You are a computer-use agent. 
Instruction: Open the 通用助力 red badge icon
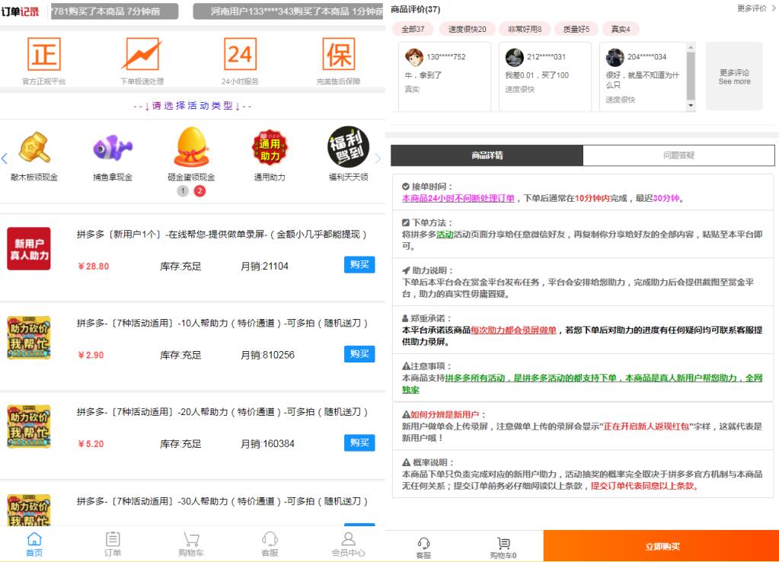[x=270, y=148]
